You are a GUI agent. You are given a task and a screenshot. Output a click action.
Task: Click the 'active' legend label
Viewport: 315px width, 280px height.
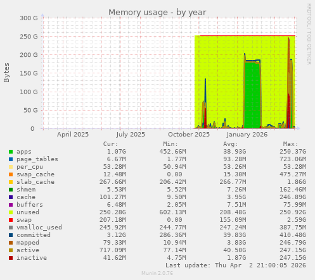28,250
